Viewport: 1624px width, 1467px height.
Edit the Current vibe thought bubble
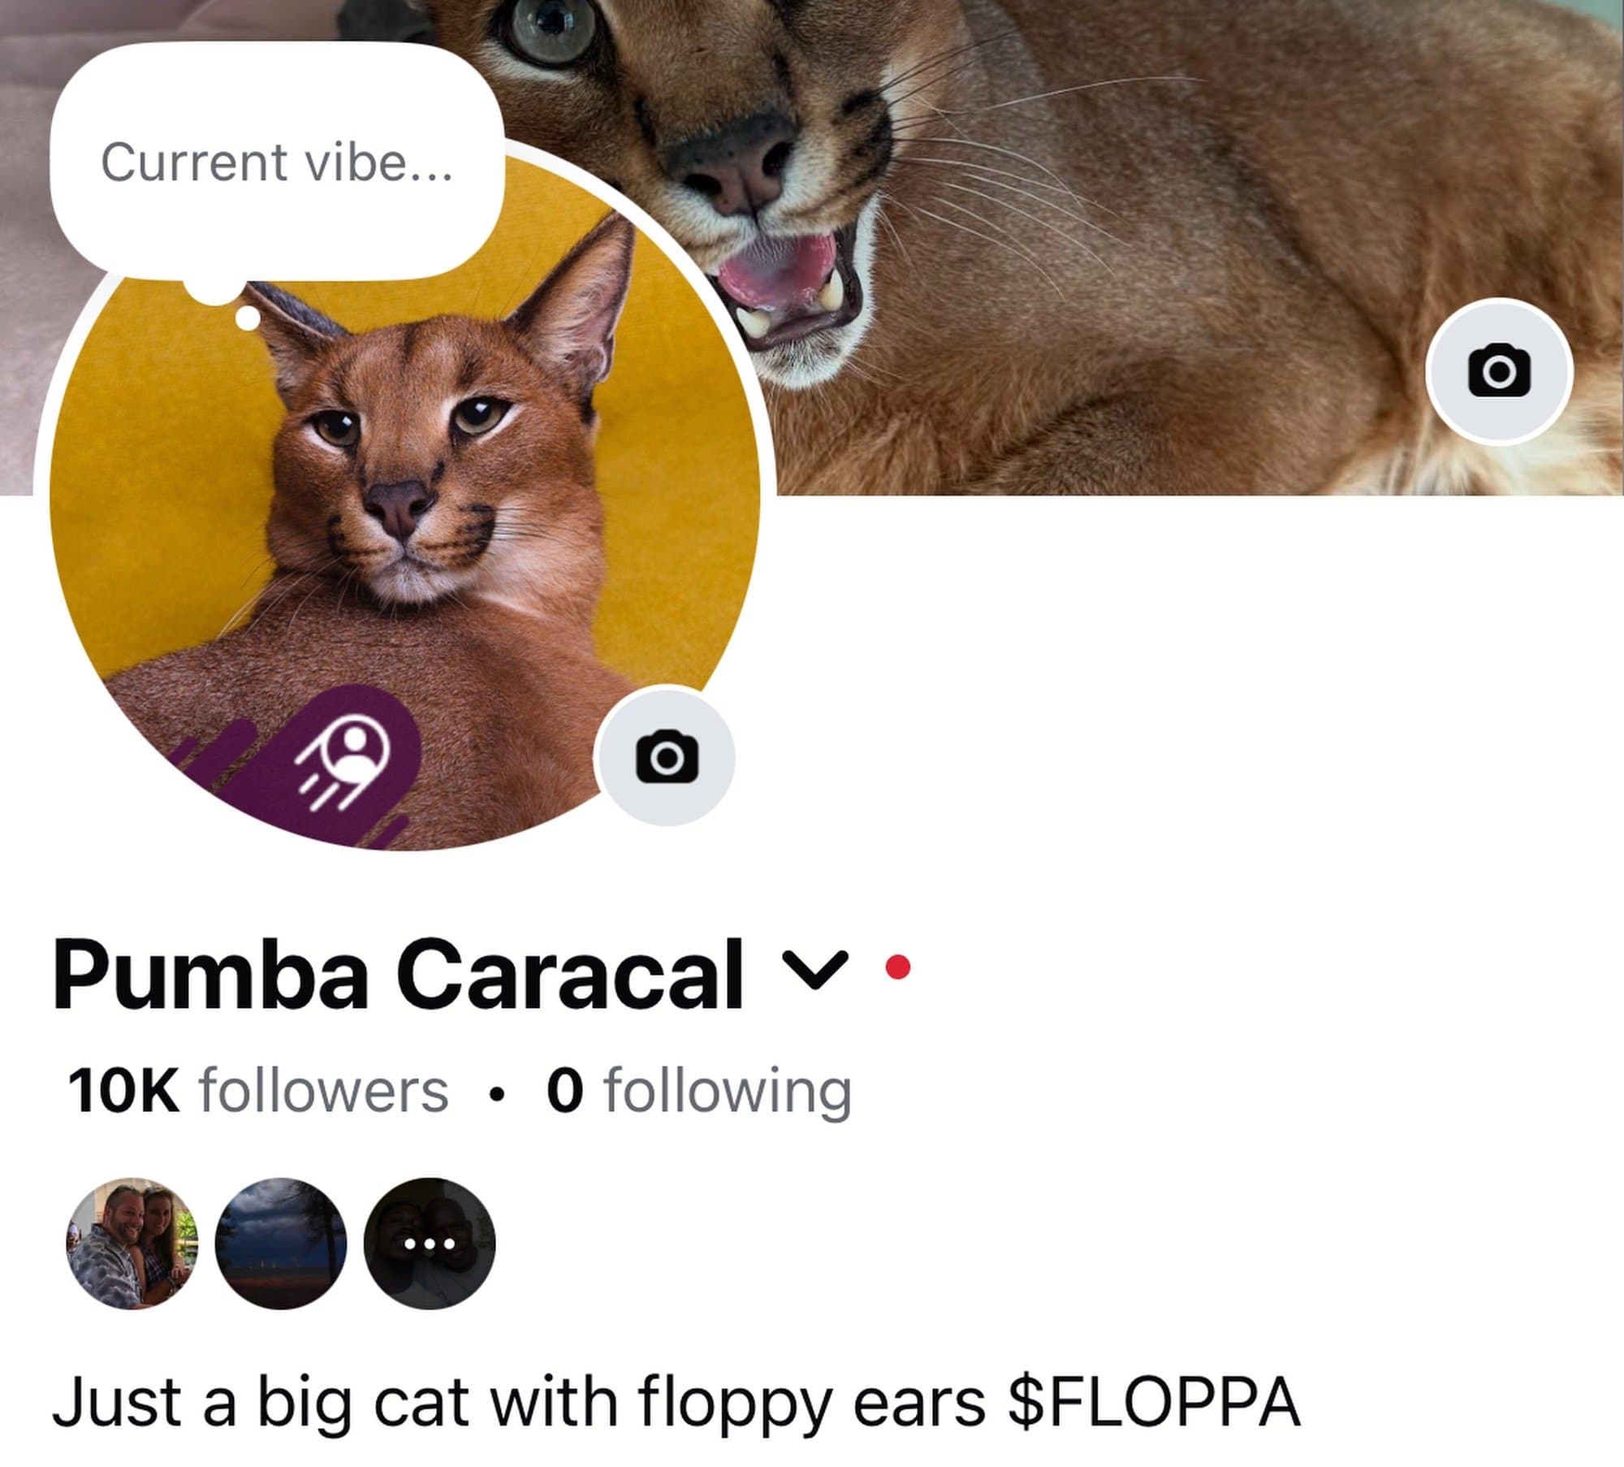pyautogui.click(x=276, y=161)
